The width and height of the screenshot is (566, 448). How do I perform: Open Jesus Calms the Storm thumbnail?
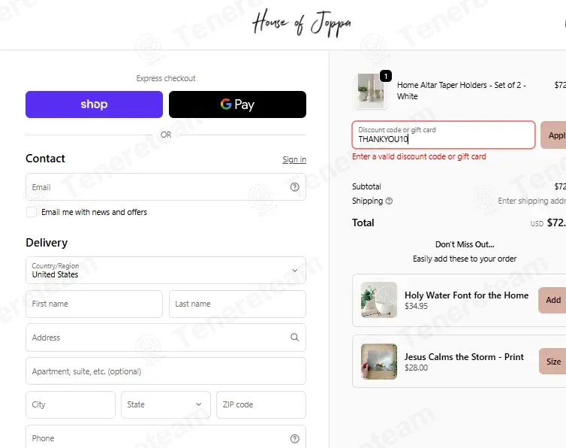pos(379,362)
